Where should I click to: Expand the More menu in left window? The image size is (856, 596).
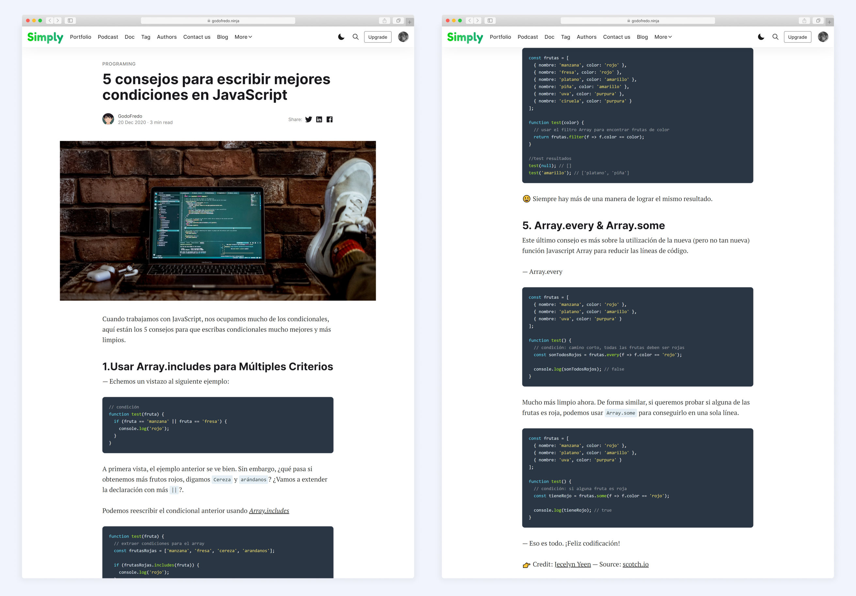pyautogui.click(x=243, y=37)
